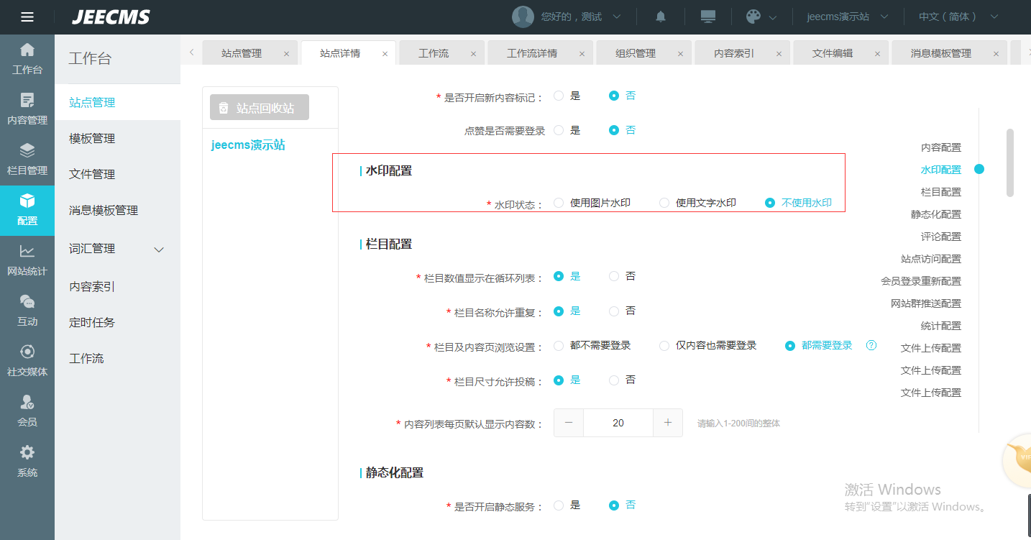
Task: Select 使用文字水印 radio option
Action: coord(664,203)
